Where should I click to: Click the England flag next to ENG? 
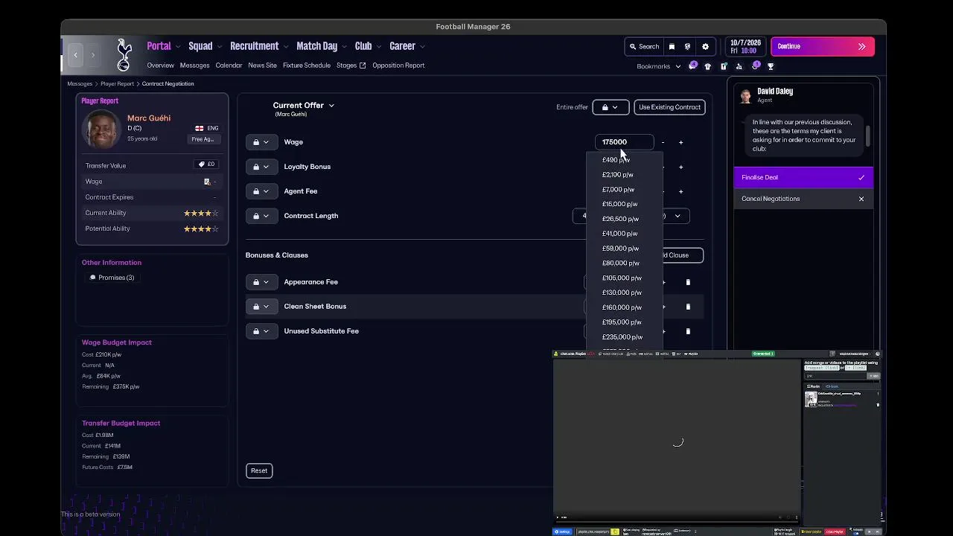point(199,128)
